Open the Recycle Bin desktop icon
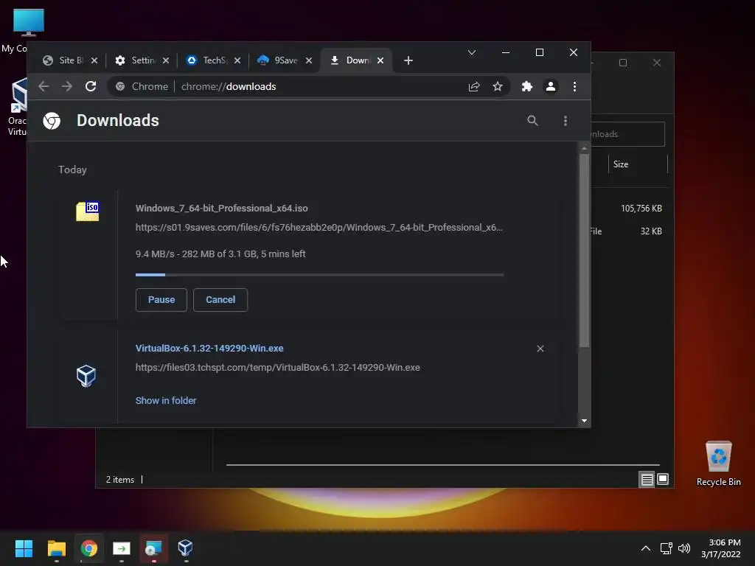 tap(718, 464)
